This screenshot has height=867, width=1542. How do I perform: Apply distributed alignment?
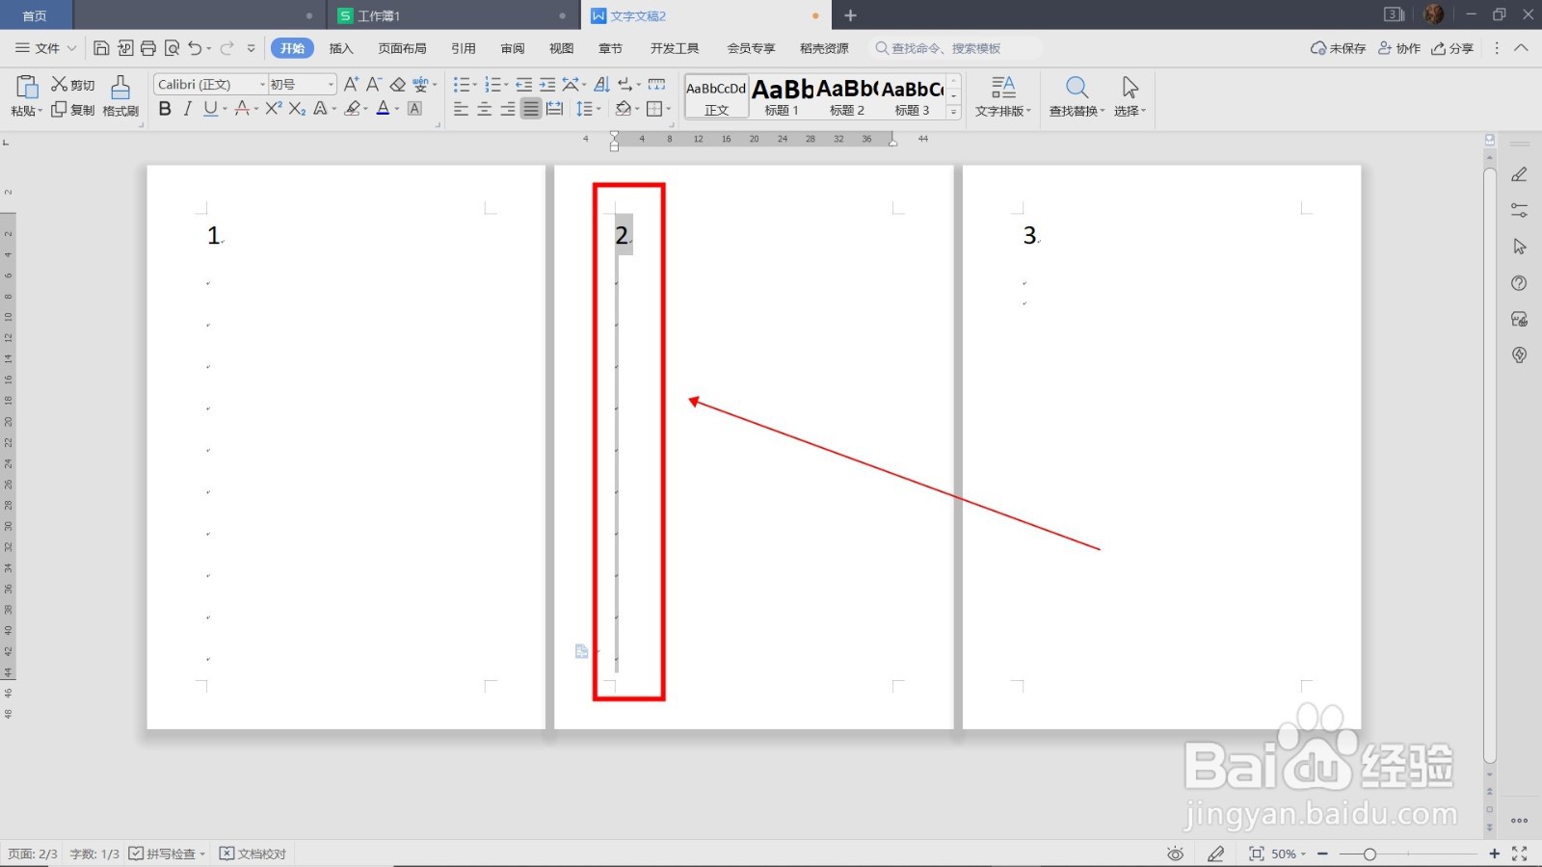click(x=554, y=109)
